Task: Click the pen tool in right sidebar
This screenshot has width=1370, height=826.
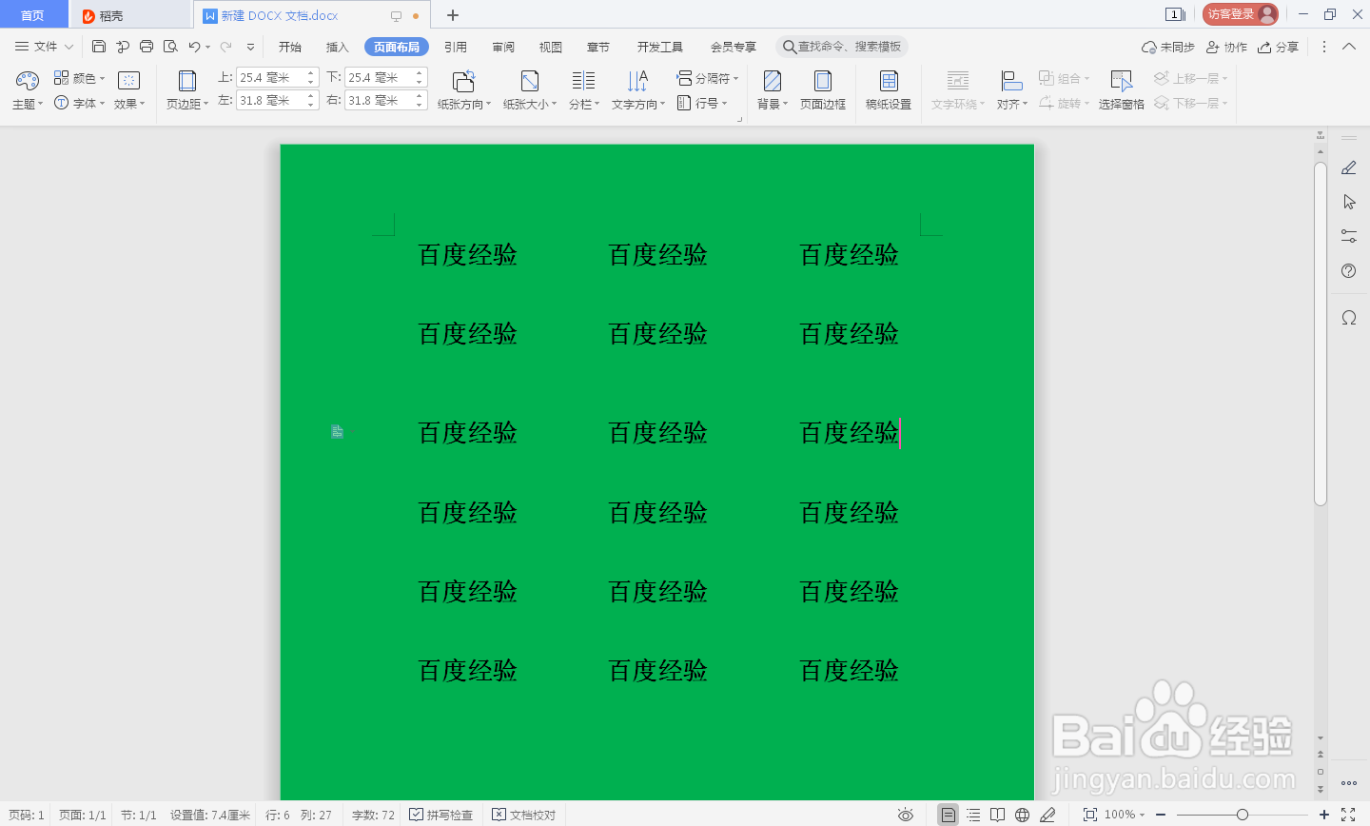Action: [x=1348, y=167]
